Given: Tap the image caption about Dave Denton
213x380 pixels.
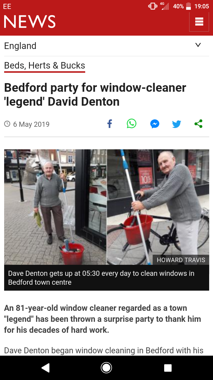Looking at the screenshot, I should [101, 278].
